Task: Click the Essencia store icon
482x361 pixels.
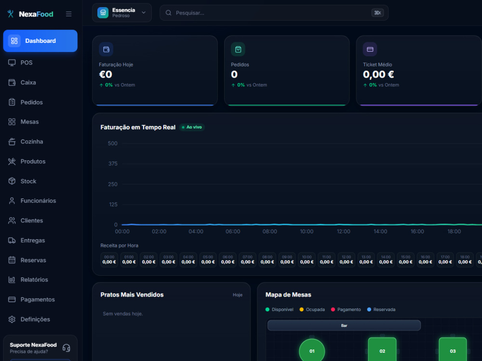Action: click(x=103, y=13)
